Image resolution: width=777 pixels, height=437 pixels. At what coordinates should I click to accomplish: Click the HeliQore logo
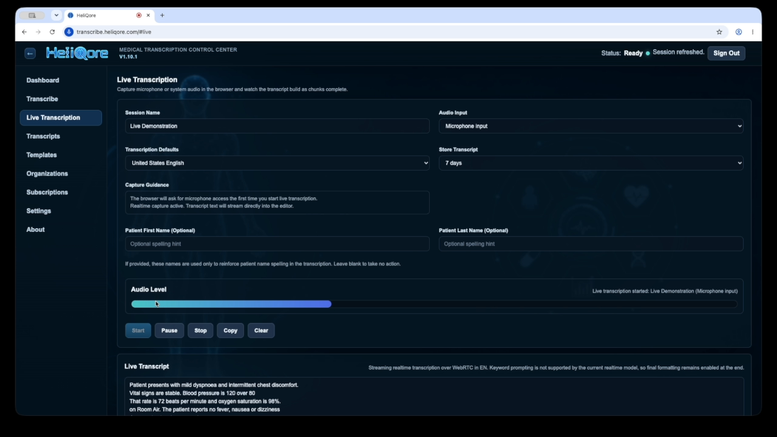(x=77, y=53)
